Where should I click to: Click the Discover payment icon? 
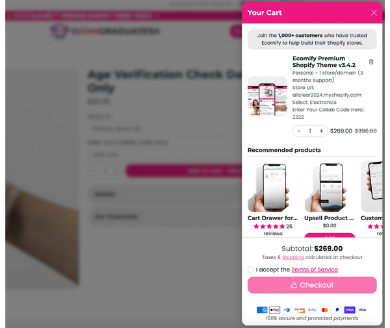(x=300, y=310)
